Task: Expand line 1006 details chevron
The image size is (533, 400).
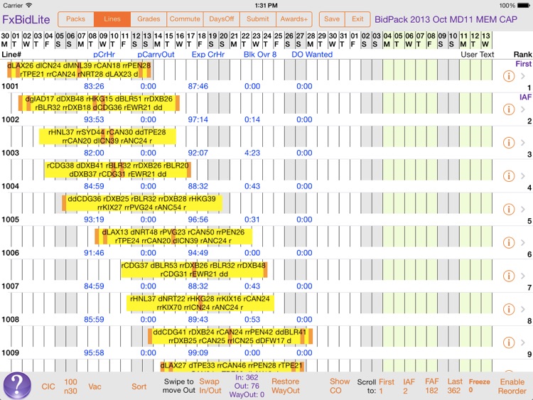Action: point(523,243)
